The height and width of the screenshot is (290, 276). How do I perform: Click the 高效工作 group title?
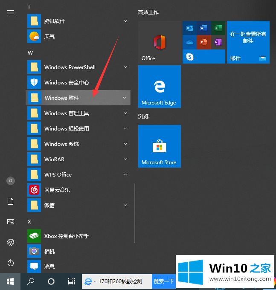[148, 12]
